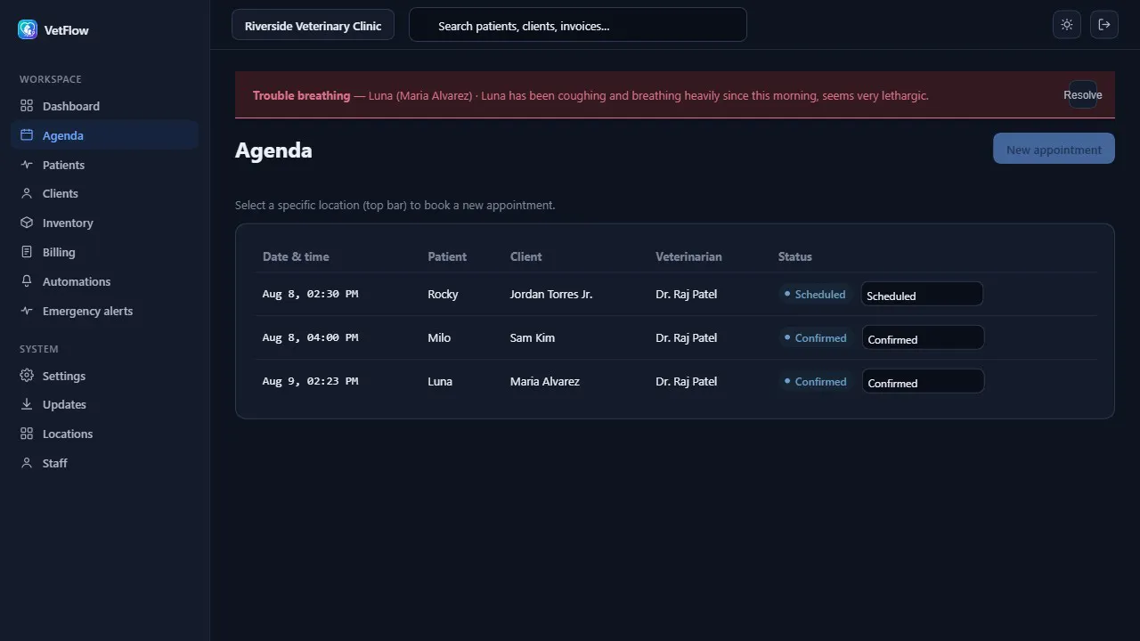Viewport: 1140px width, 641px height.
Task: Click the Agenda page heading
Action: click(x=273, y=150)
